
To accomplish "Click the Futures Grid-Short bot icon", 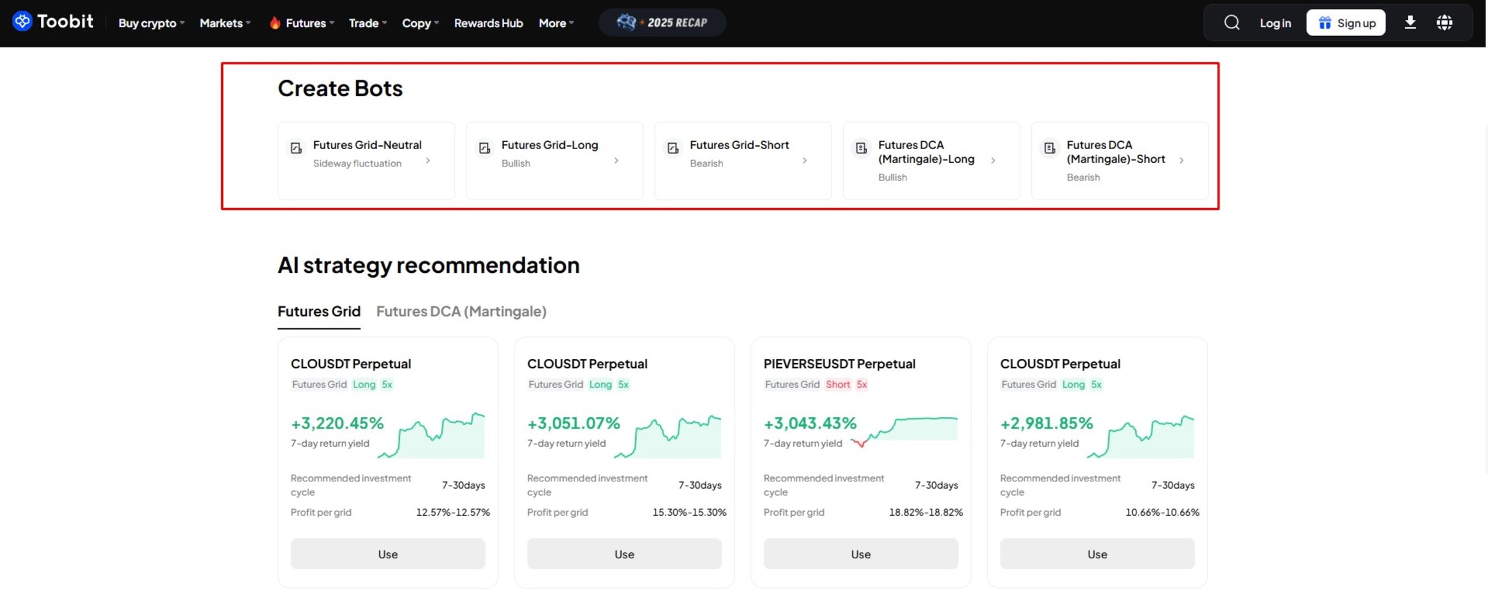I will tap(672, 148).
